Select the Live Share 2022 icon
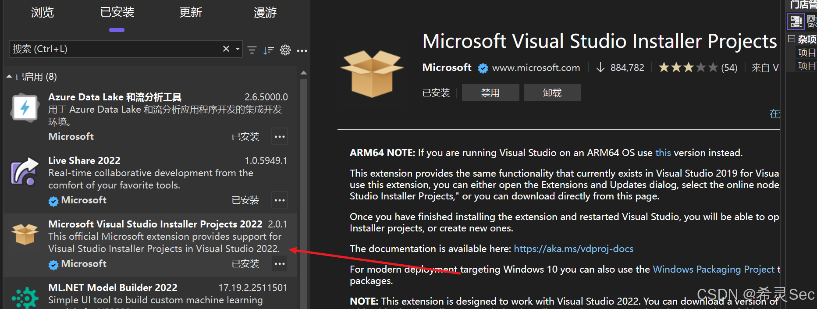The width and height of the screenshot is (817, 309). [x=25, y=171]
